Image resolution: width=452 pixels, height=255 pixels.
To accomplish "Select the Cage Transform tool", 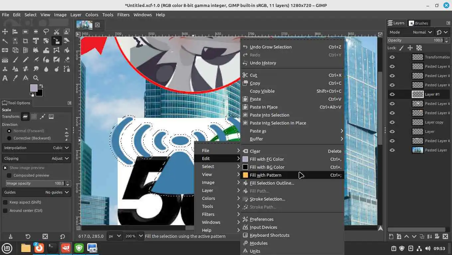I will coord(56,50).
